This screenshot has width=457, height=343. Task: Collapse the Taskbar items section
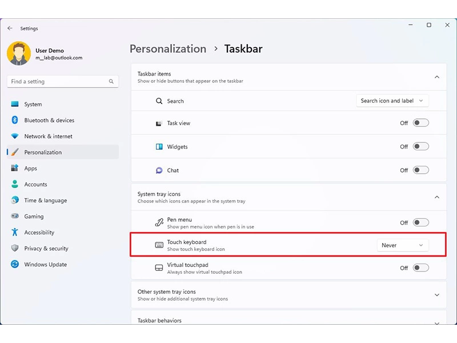tap(436, 77)
